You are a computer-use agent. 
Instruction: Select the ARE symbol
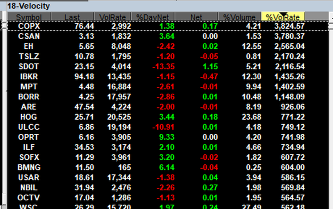pos(29,107)
